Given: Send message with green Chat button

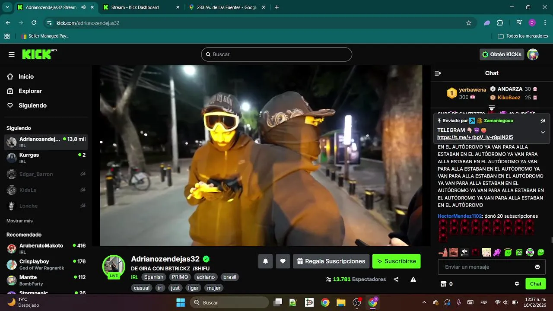Looking at the screenshot, I should (x=536, y=284).
